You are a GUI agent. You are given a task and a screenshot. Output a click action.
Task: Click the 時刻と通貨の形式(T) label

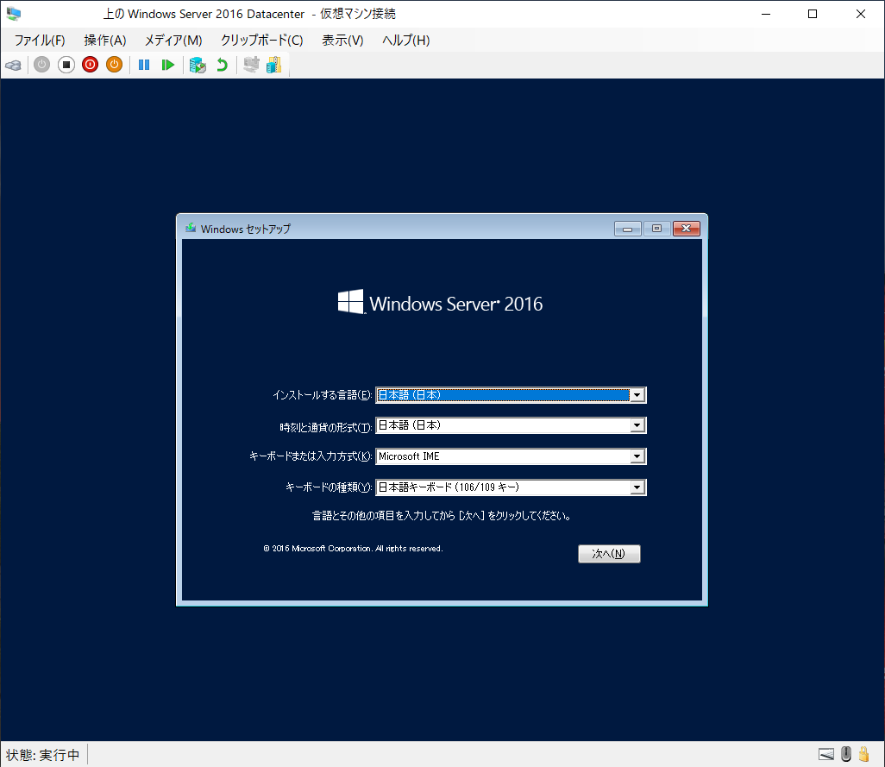click(326, 427)
